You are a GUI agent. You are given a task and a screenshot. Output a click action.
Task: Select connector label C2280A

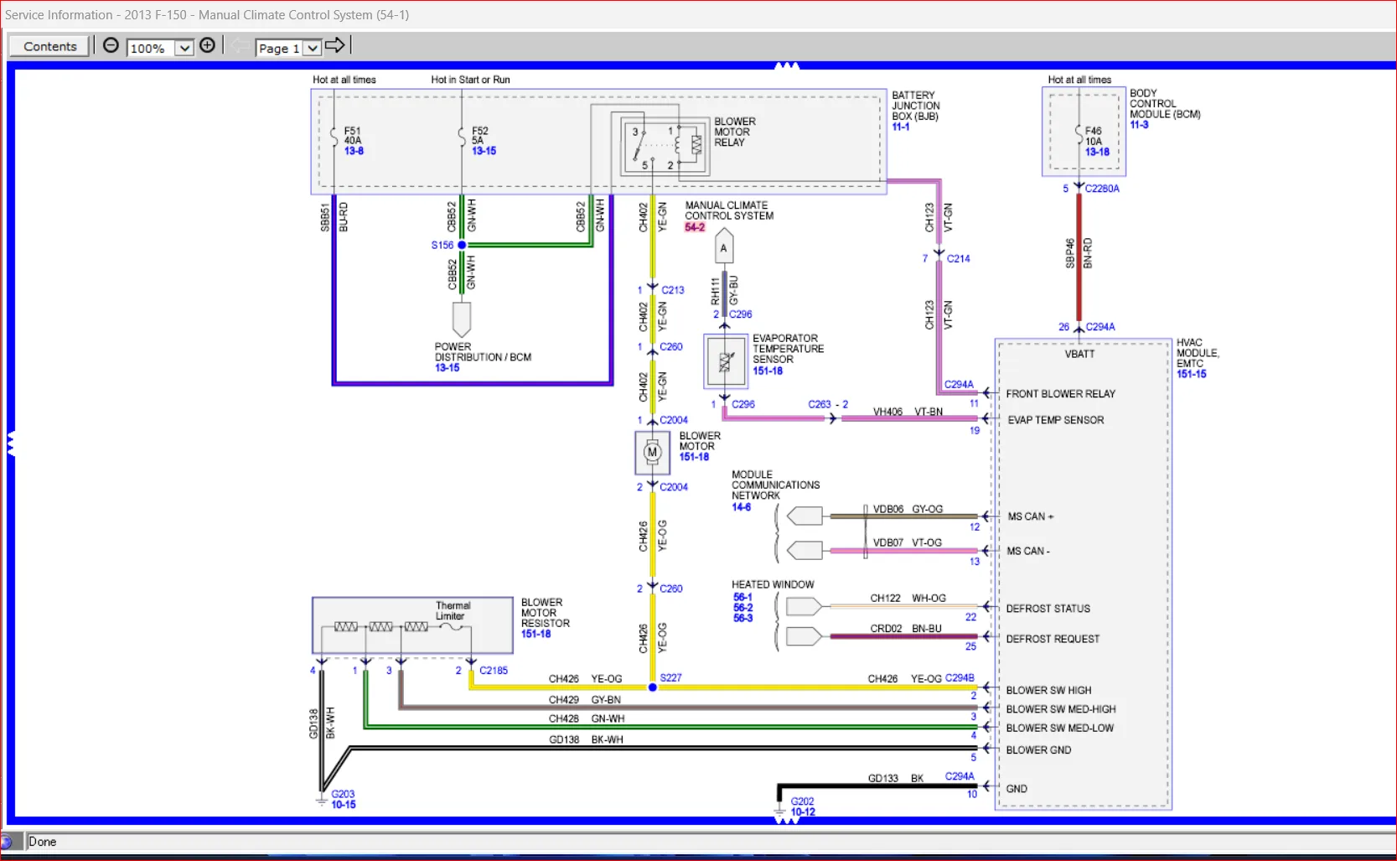pos(1102,189)
